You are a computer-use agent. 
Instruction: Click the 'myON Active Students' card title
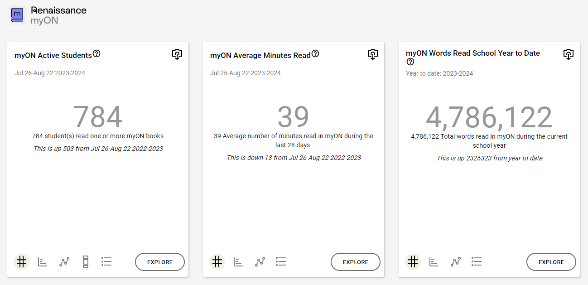click(53, 55)
